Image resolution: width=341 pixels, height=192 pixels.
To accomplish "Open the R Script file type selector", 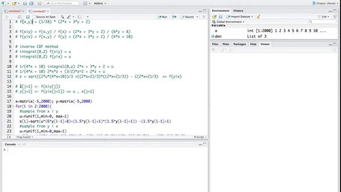I will (x=200, y=137).
